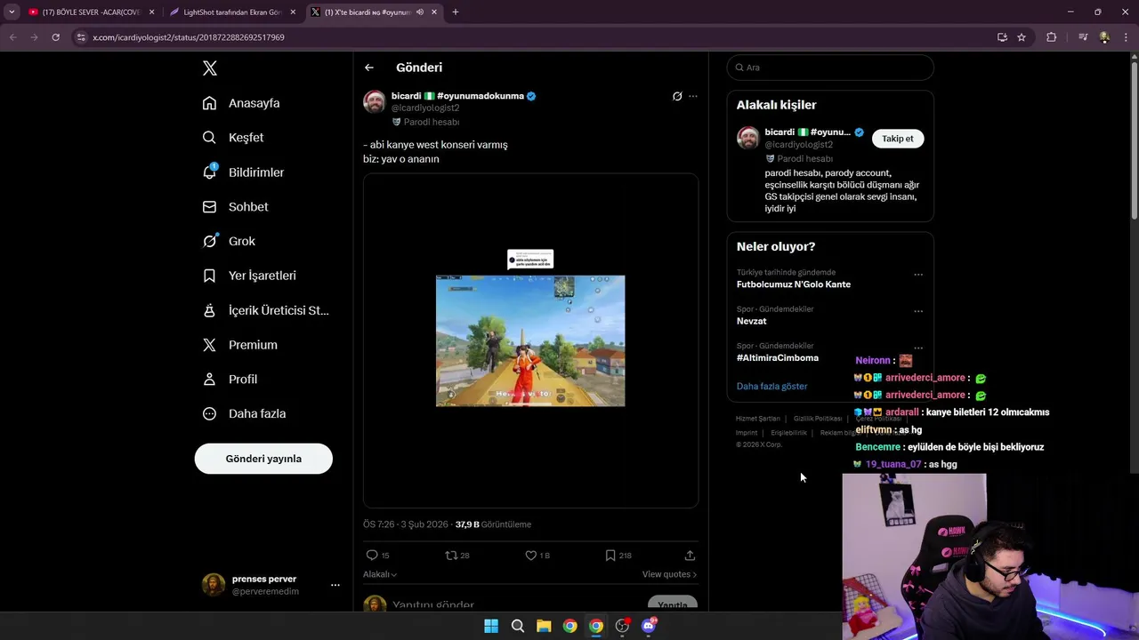Switch to LightShot browser tab
Viewport: 1139px width, 640px height.
[231, 12]
